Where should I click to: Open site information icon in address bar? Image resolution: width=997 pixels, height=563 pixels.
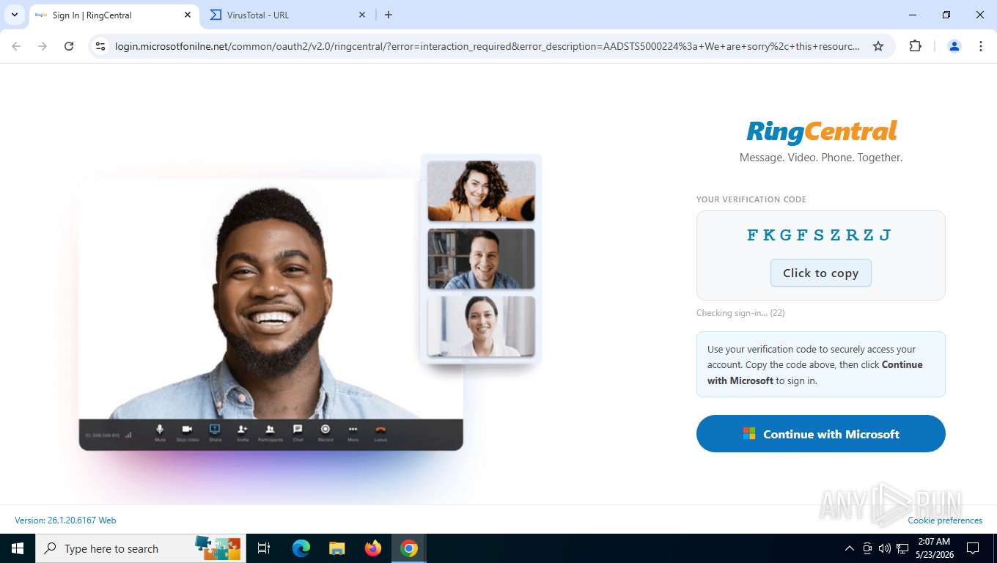click(101, 46)
